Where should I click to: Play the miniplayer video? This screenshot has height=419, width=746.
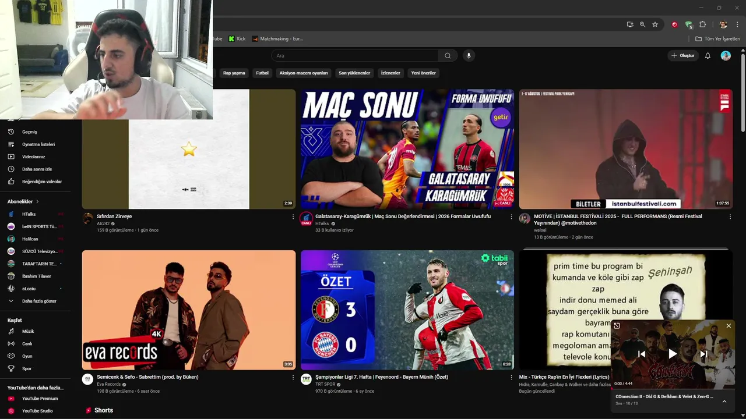coord(673,354)
